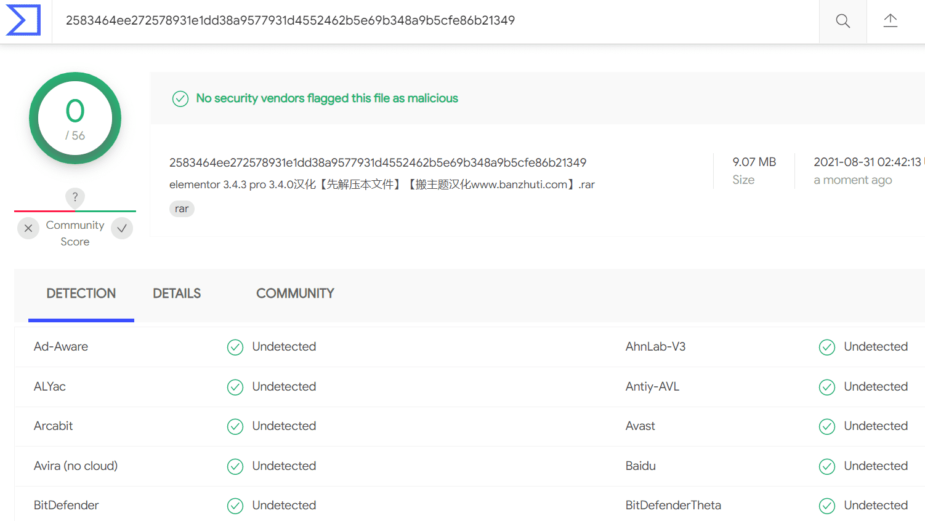
Task: Click the Baidu undetected check icon
Action: 827,467
